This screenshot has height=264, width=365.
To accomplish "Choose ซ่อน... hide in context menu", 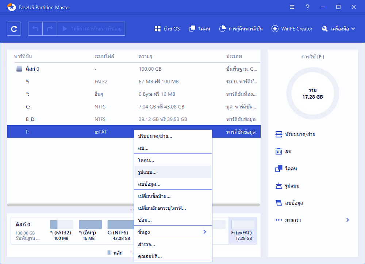I will coord(173,220).
